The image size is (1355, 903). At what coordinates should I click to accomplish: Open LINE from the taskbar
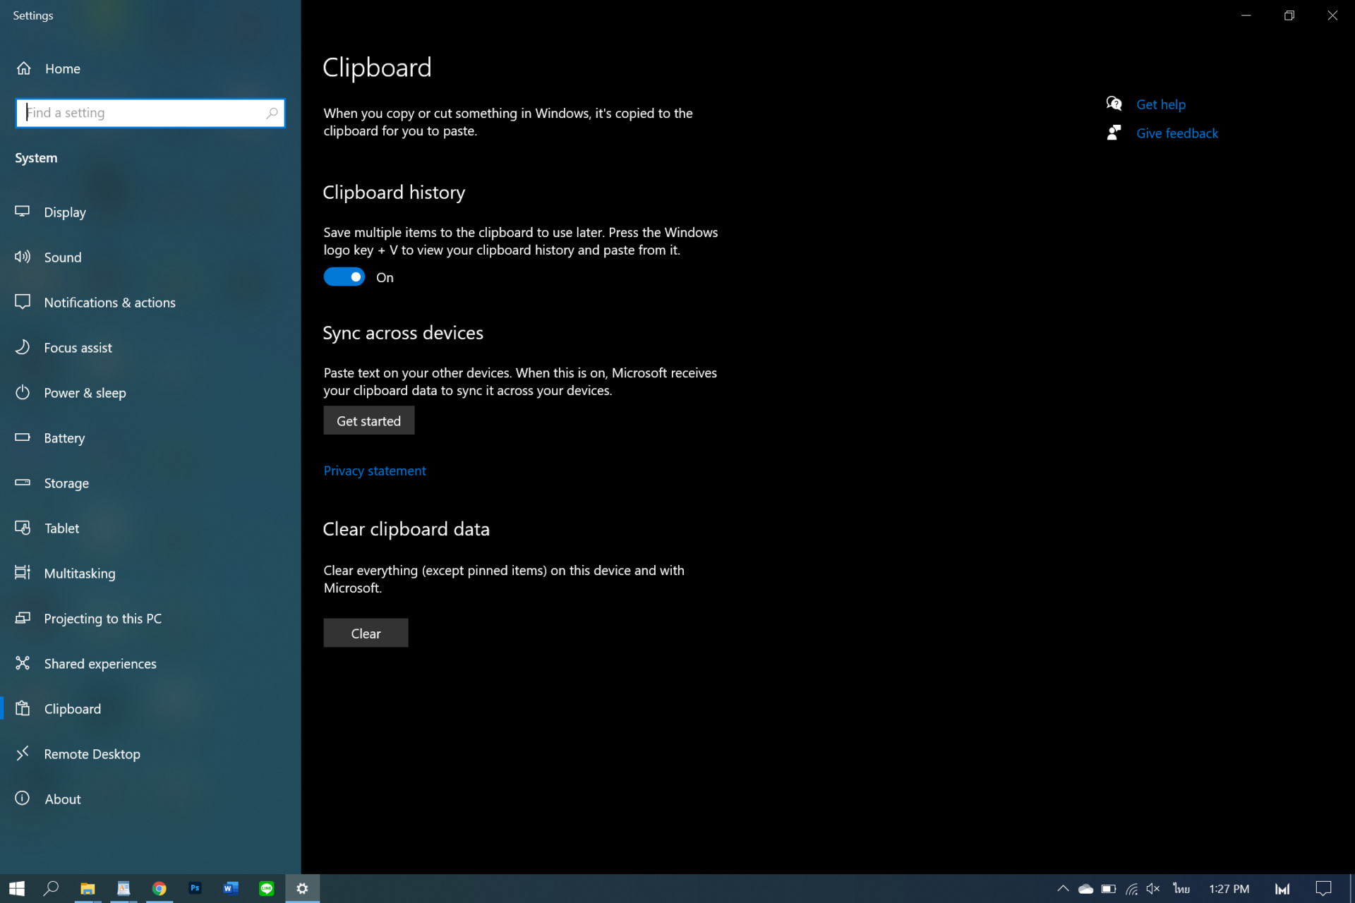click(x=267, y=888)
